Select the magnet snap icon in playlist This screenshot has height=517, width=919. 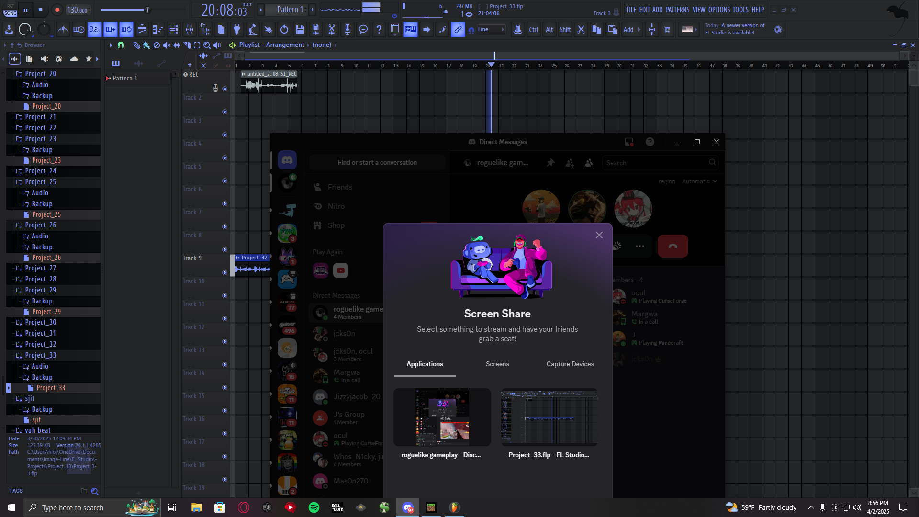click(x=121, y=45)
